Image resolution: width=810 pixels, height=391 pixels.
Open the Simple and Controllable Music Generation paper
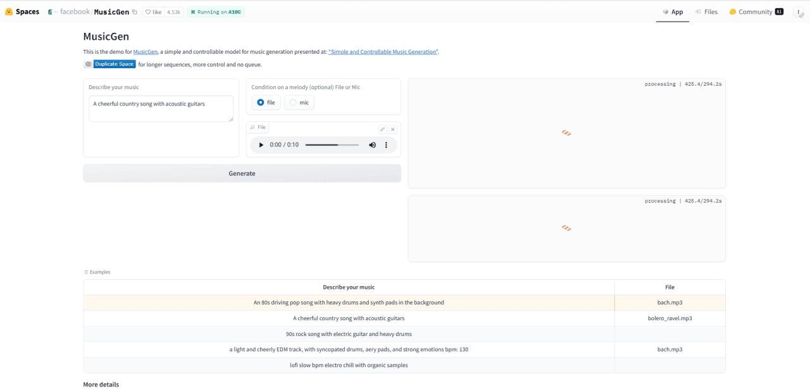tap(383, 52)
